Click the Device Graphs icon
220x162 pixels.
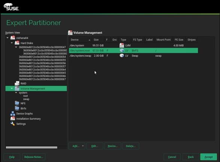point(13,113)
